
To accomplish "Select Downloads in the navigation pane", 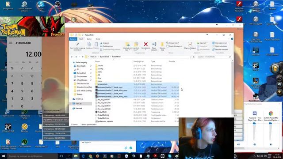I will pyautogui.click(x=81, y=66).
